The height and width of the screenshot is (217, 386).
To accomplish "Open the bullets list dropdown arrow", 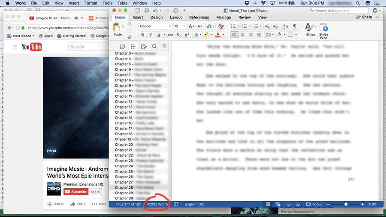I will point(238,26).
